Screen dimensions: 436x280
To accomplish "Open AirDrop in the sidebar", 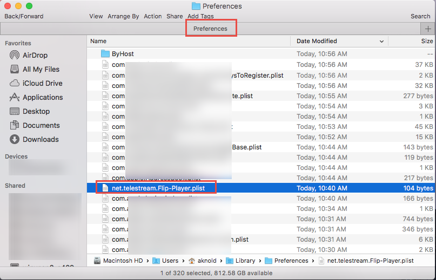I will [x=35, y=55].
